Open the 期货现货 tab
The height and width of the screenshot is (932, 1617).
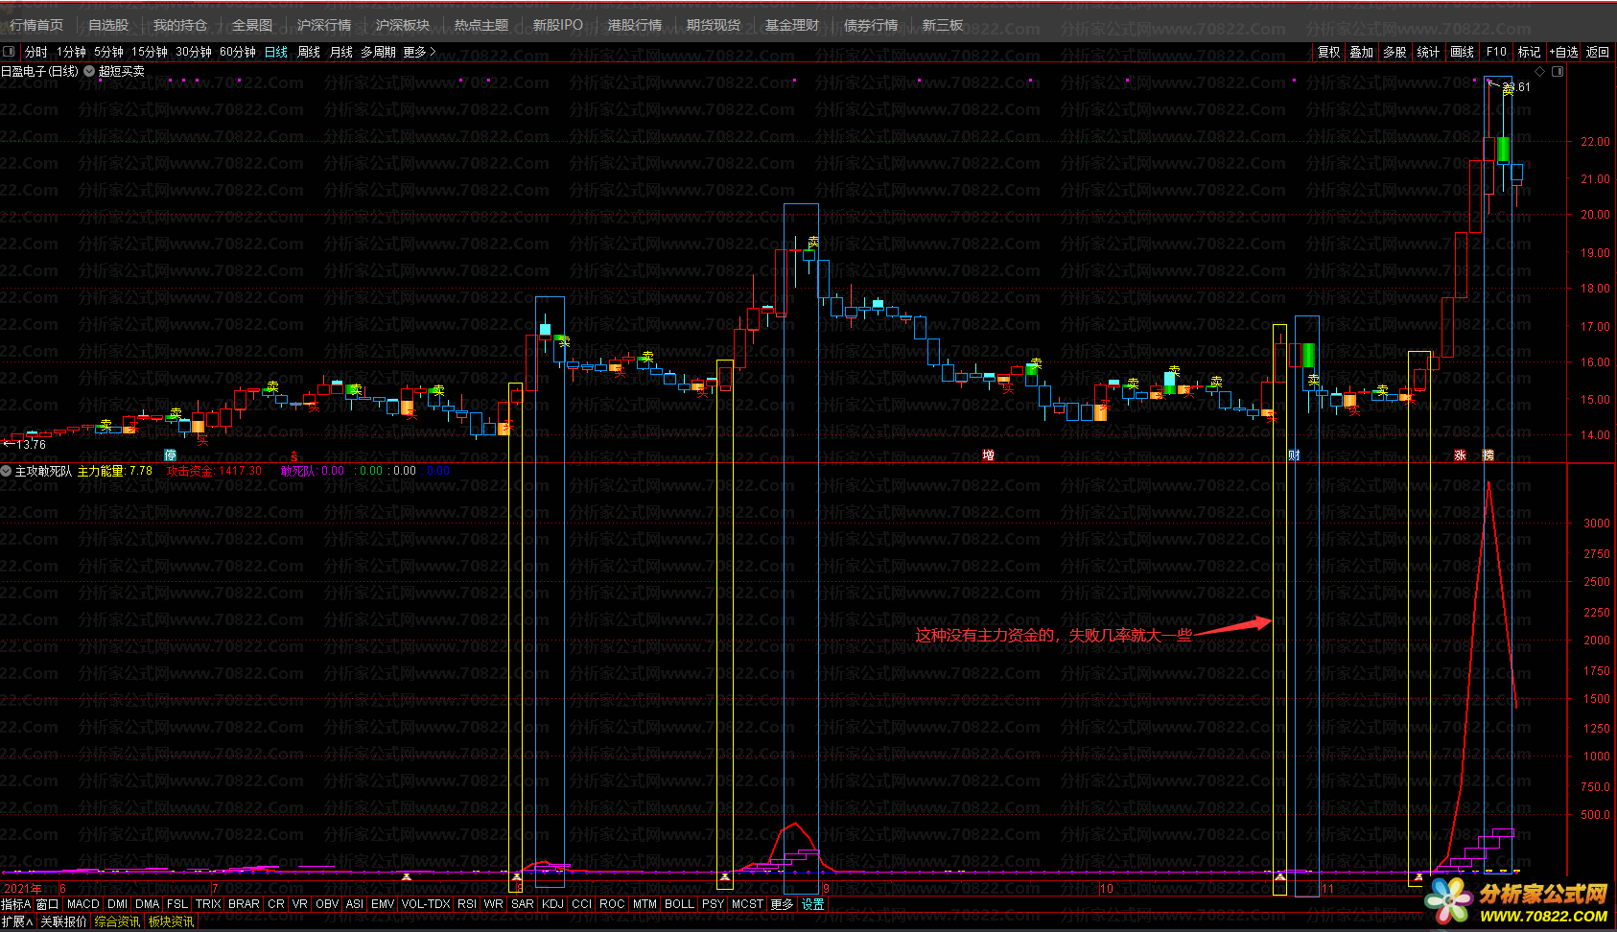click(x=714, y=25)
